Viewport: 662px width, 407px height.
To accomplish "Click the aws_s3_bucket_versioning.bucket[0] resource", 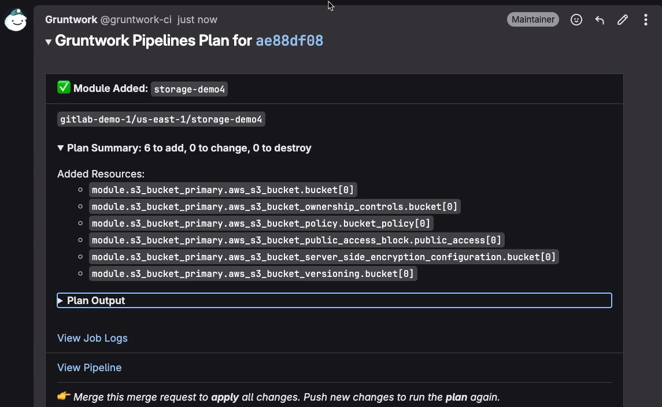I will pos(253,273).
